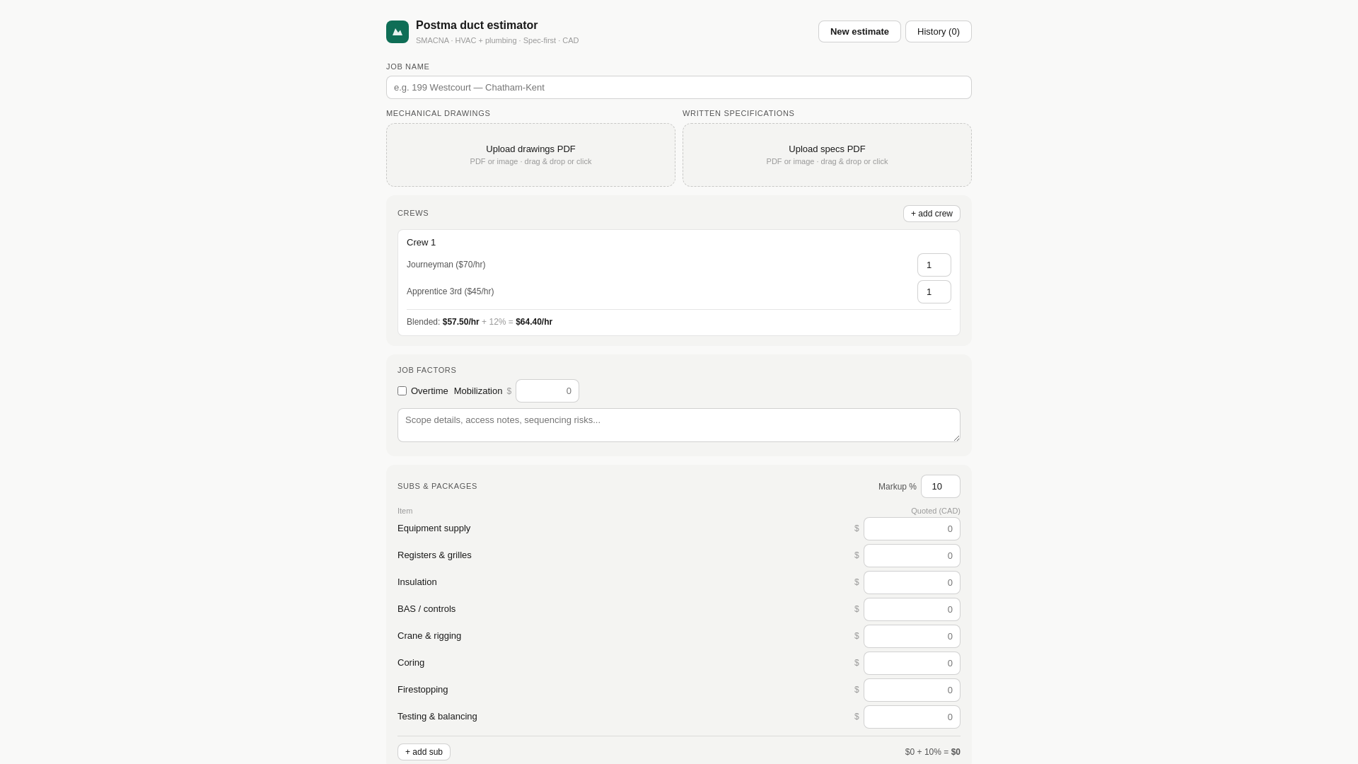Click the Equipment supply item label
Viewport: 1358px width, 764px height.
tap(434, 528)
